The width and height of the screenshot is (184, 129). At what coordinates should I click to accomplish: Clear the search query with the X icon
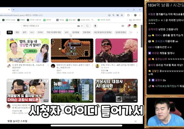[x=82, y=26]
